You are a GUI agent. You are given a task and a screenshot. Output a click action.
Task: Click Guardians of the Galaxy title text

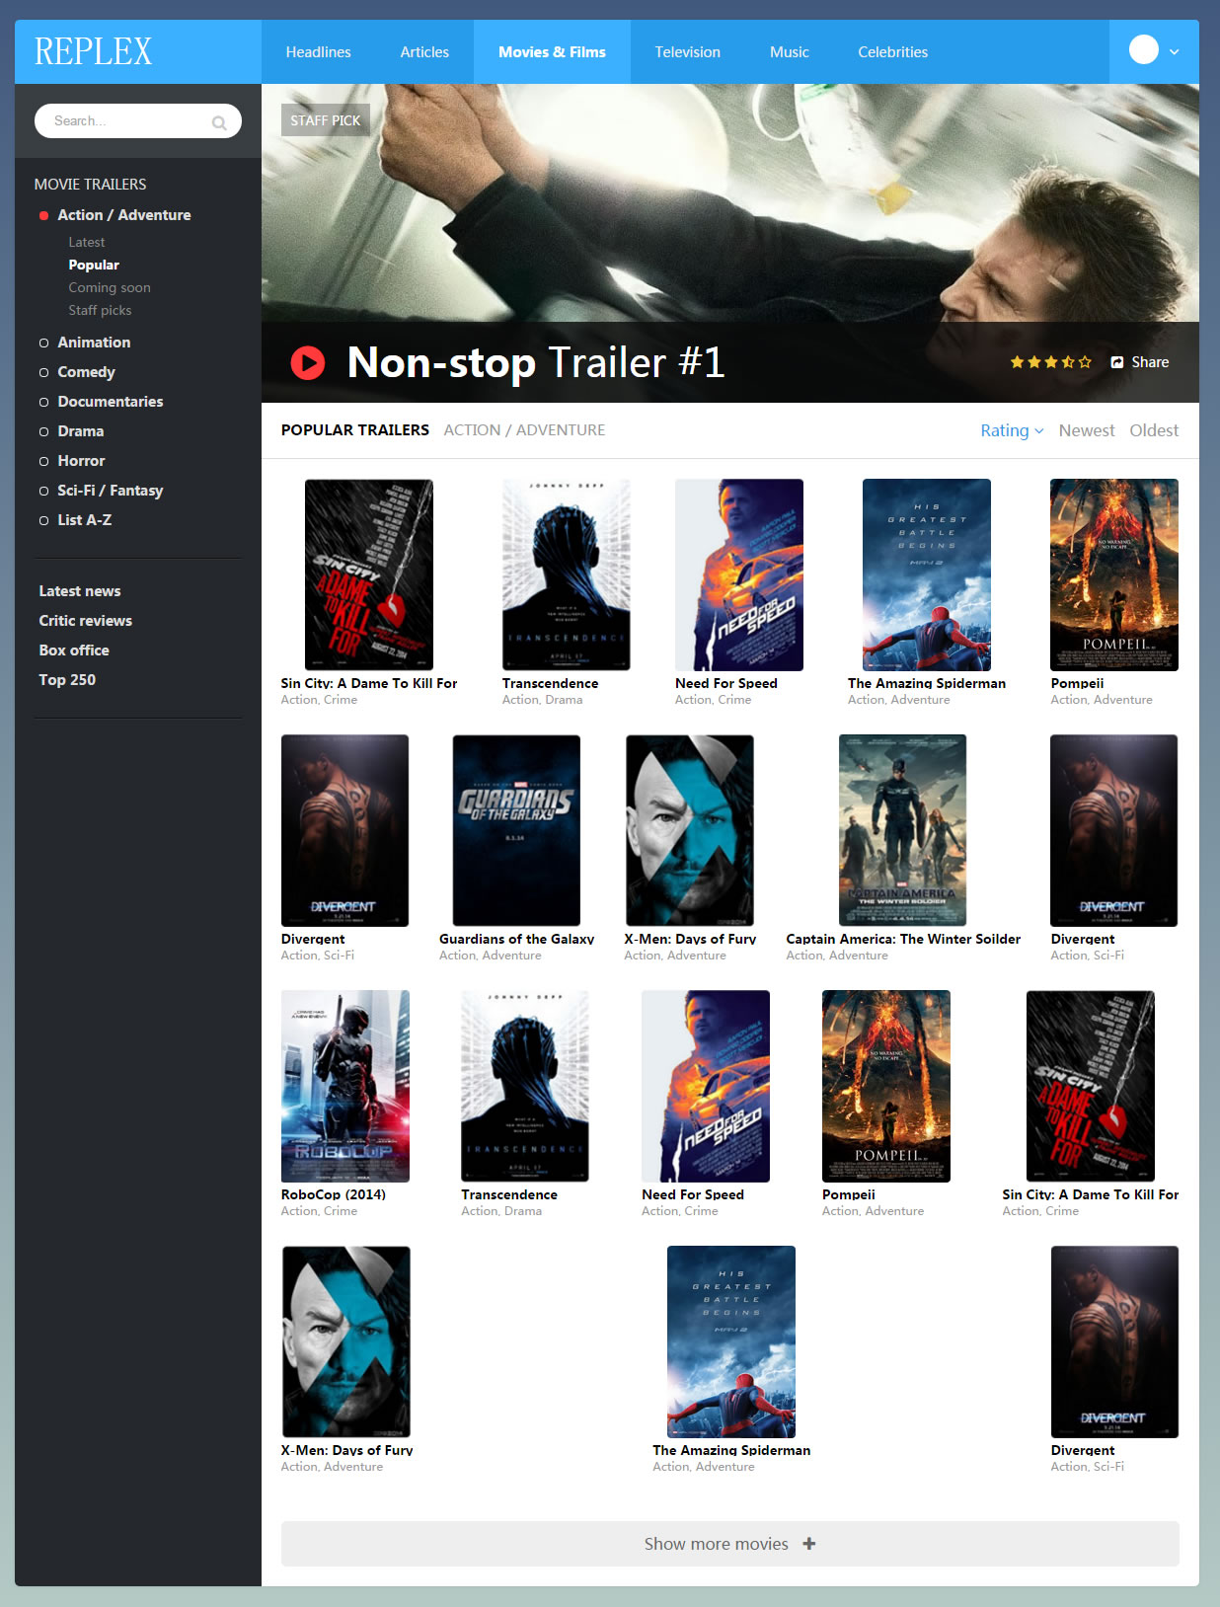[x=517, y=939]
